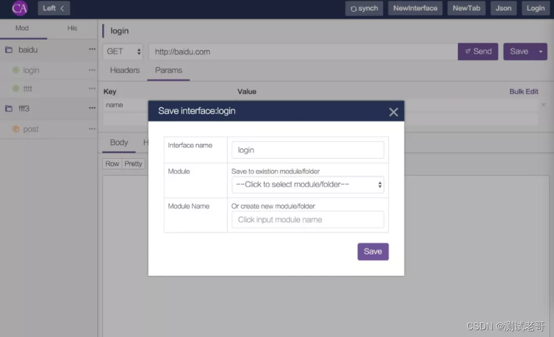Select post interface in sidebar

click(x=31, y=129)
